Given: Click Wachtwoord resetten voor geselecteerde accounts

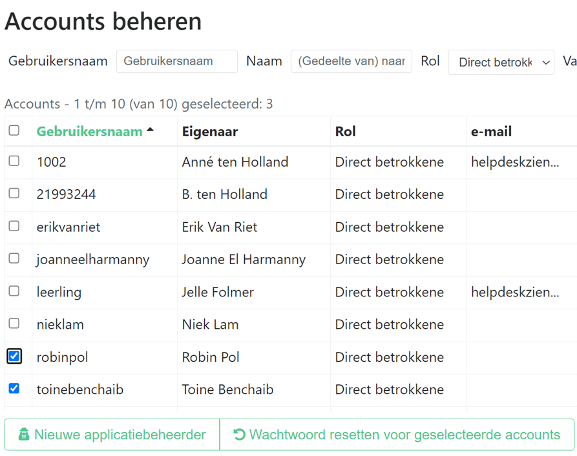Looking at the screenshot, I should pyautogui.click(x=397, y=435).
